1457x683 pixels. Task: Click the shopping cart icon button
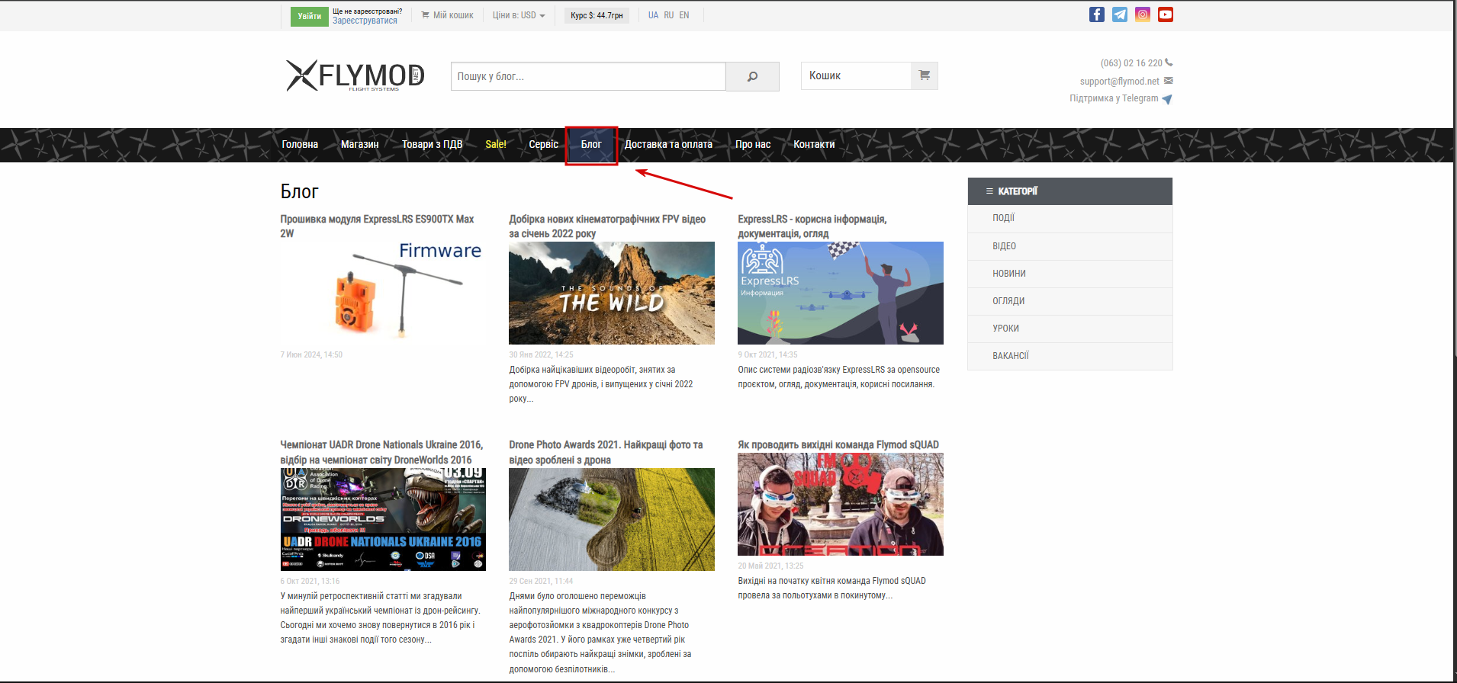tap(925, 75)
